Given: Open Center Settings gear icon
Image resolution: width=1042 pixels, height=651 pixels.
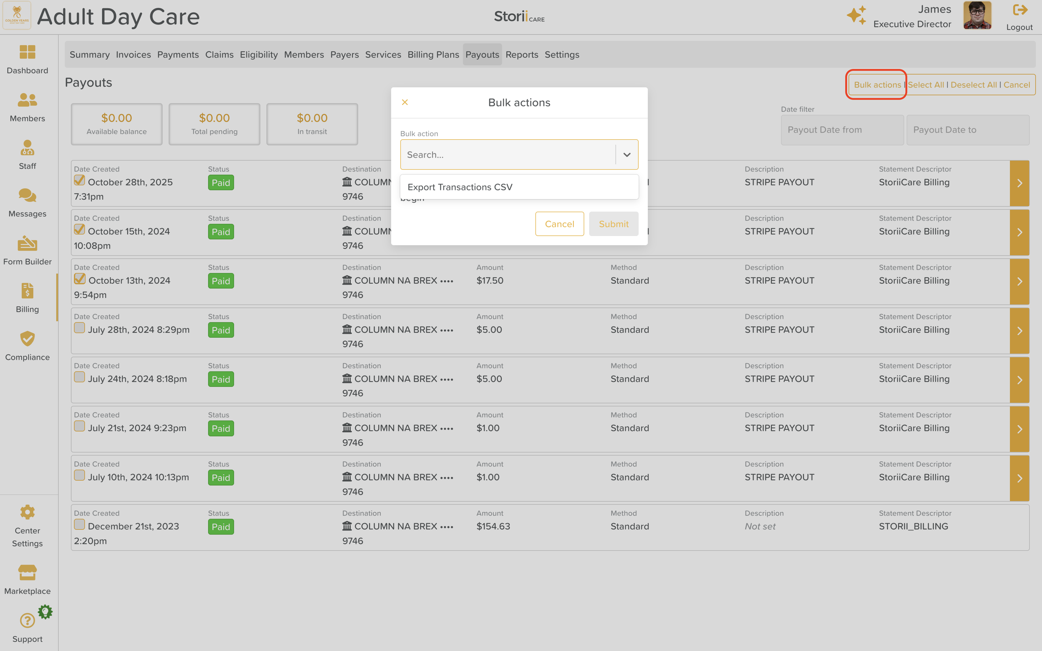Looking at the screenshot, I should [27, 512].
